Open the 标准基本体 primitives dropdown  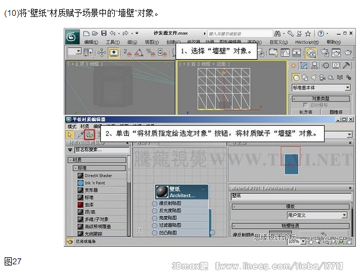[x=321, y=88]
